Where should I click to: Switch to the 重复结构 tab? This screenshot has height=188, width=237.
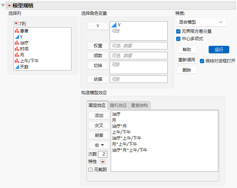139,105
